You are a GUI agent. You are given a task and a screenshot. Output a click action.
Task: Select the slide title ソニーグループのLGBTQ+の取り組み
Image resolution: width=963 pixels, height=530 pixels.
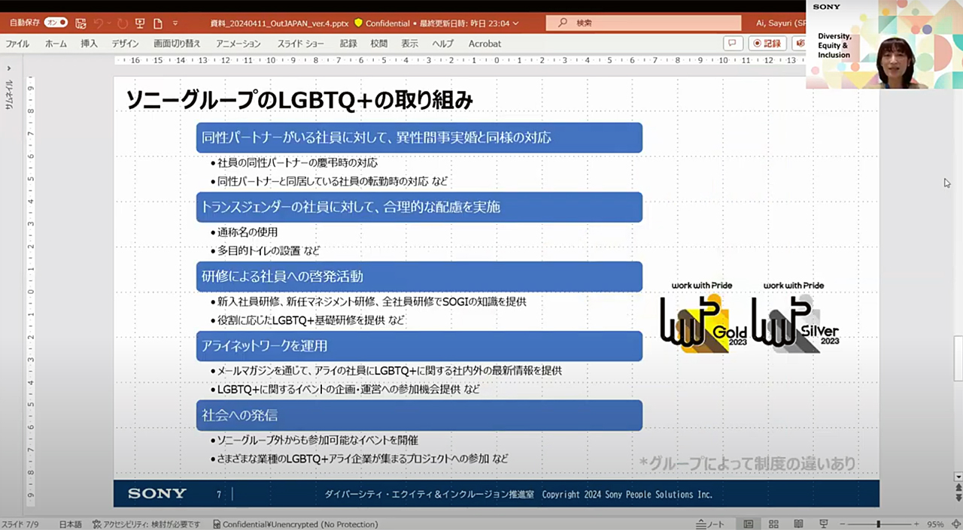[x=299, y=100]
